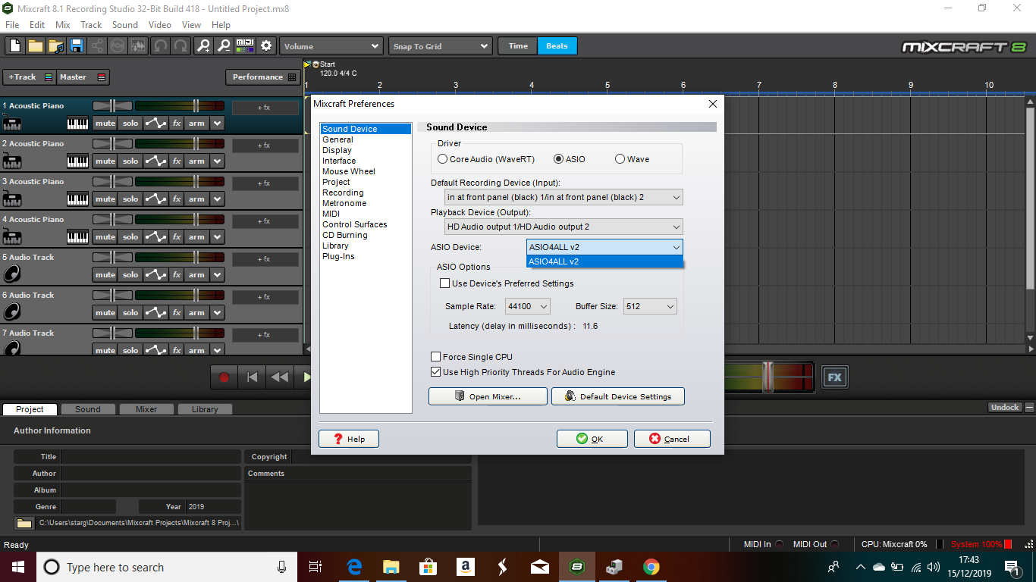Viewport: 1036px width, 582px height.
Task: Solo track 2 Acoustic Piano
Action: (x=130, y=161)
